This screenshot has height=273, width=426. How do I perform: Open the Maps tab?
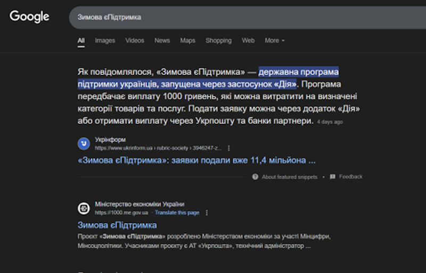[188, 40]
